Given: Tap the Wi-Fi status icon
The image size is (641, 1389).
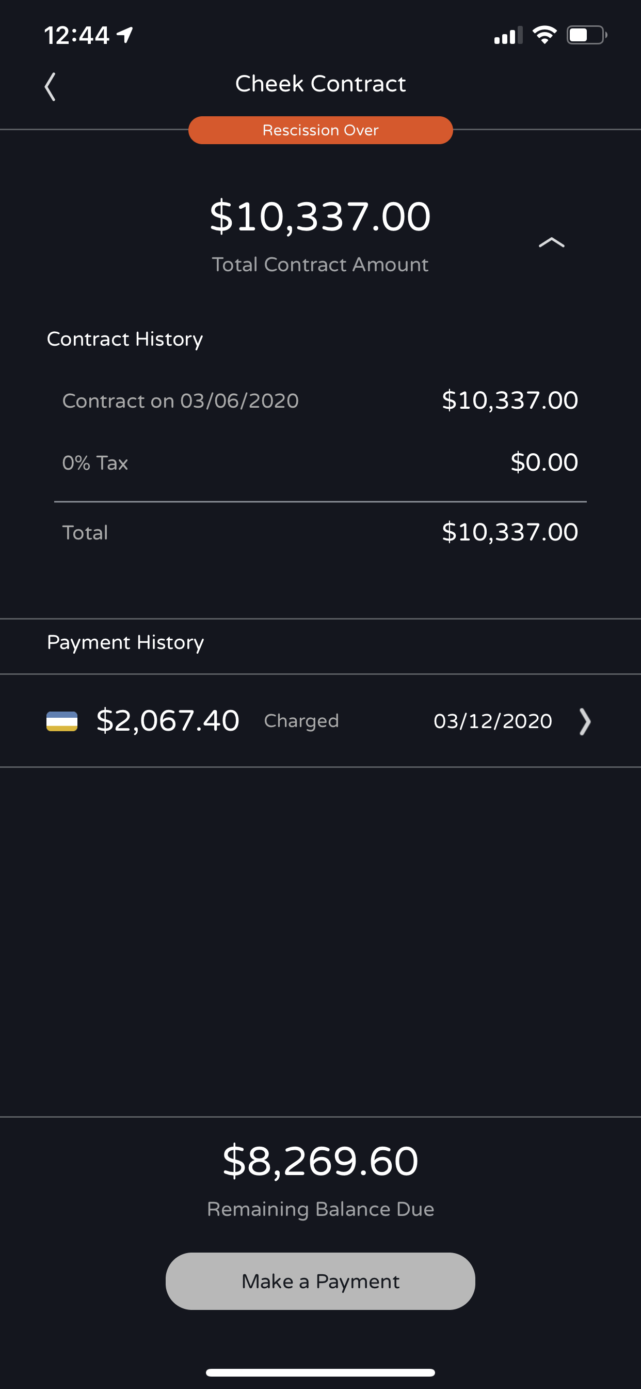Looking at the screenshot, I should (x=544, y=36).
